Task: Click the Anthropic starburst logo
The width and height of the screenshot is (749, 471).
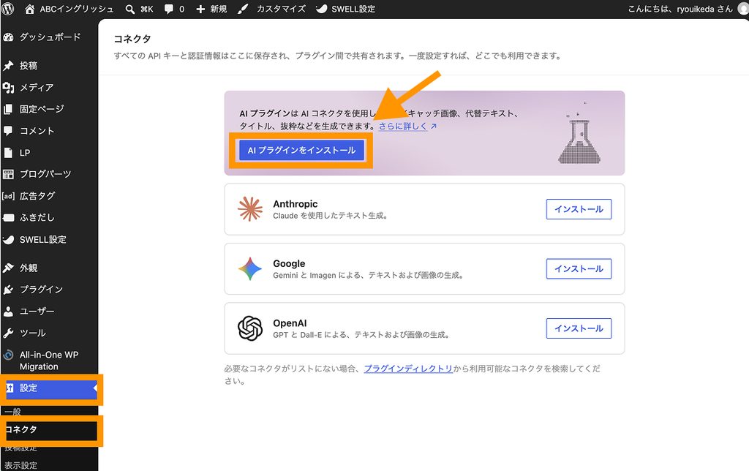Action: click(250, 209)
